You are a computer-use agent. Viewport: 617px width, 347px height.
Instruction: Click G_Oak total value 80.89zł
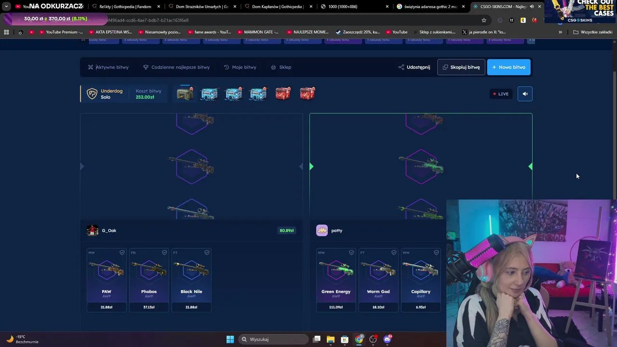(286, 230)
